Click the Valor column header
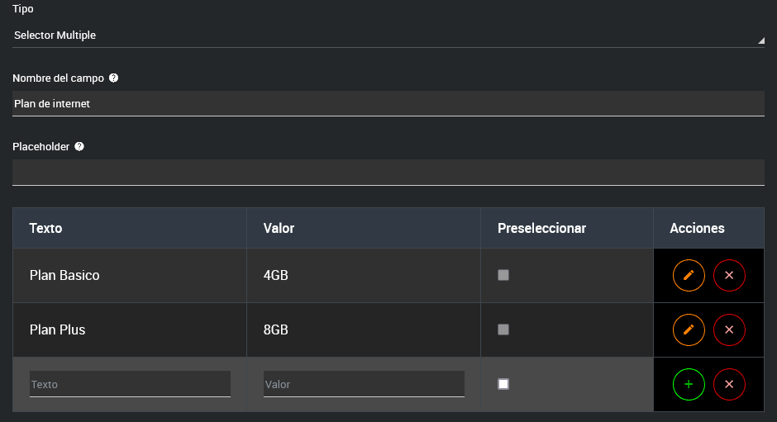 click(x=279, y=228)
